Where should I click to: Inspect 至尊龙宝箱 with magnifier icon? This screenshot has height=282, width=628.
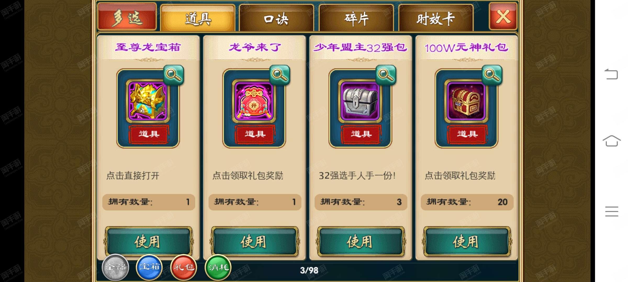(x=173, y=75)
